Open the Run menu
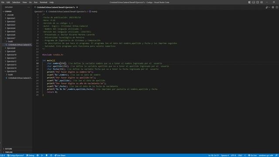The height and width of the screenshot is (157, 279). pos(36,2)
